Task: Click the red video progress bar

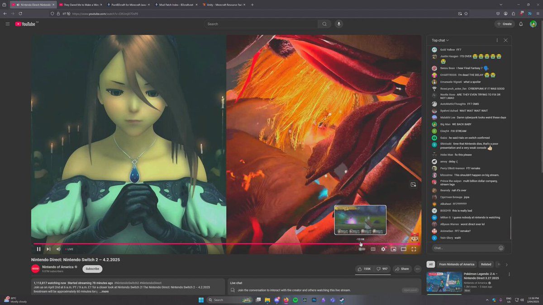Action: (225, 244)
